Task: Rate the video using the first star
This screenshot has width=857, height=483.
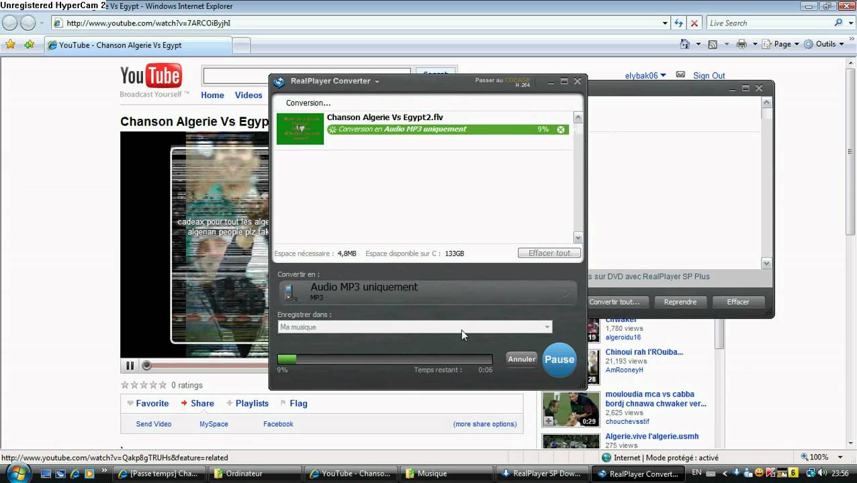Action: click(124, 385)
